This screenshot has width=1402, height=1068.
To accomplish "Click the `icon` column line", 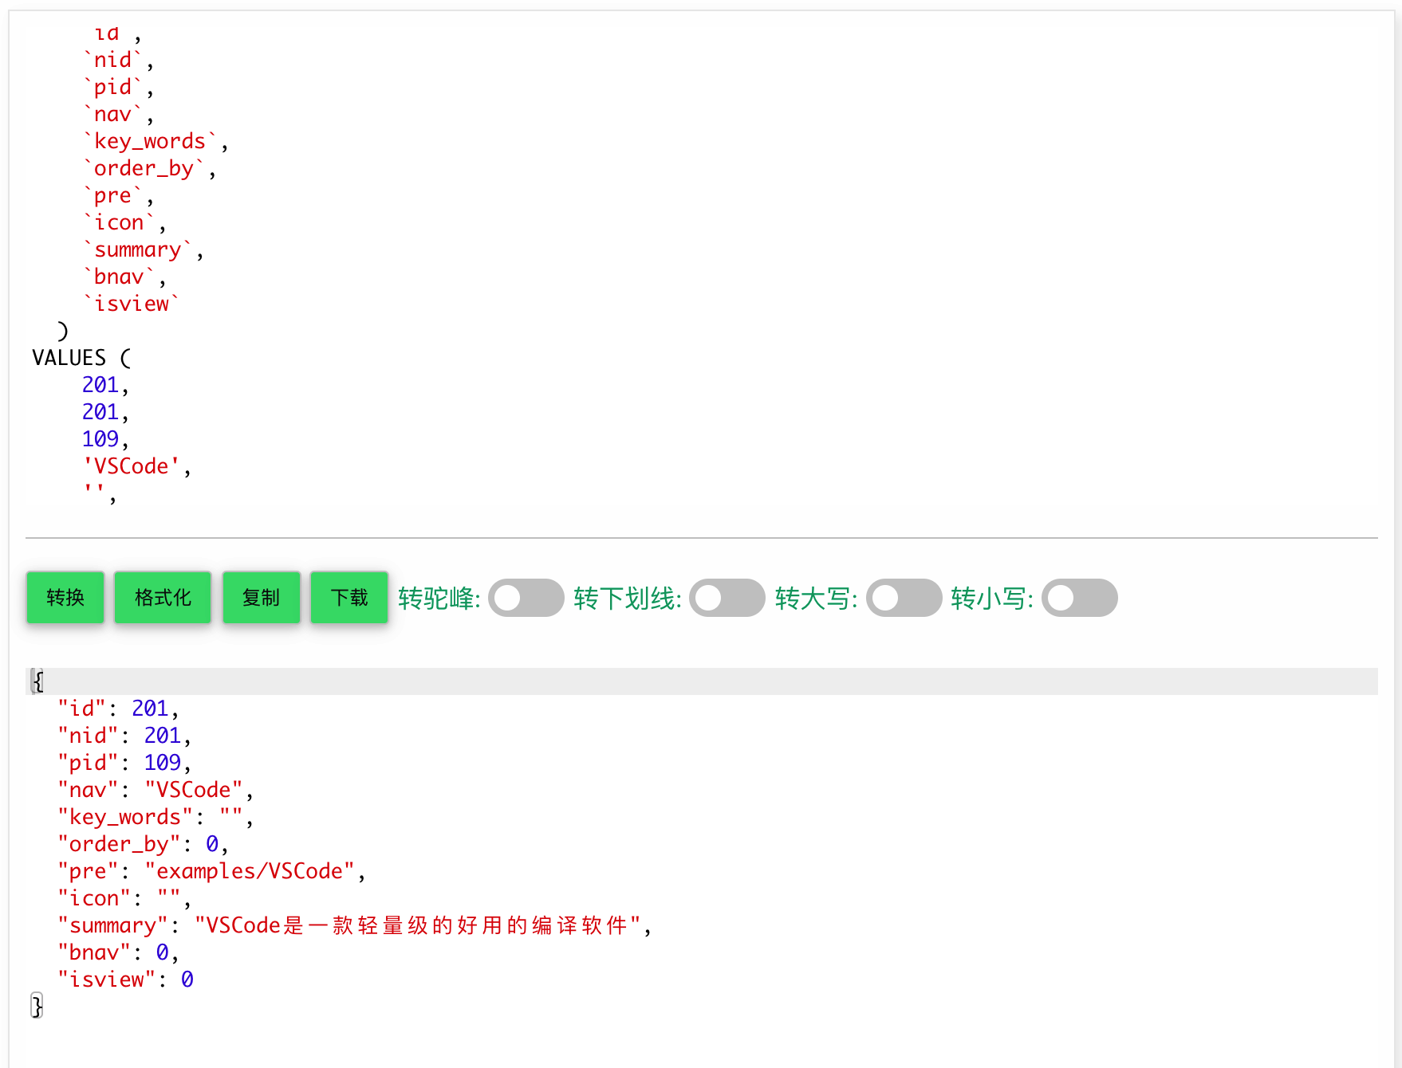I will pyautogui.click(x=125, y=222).
